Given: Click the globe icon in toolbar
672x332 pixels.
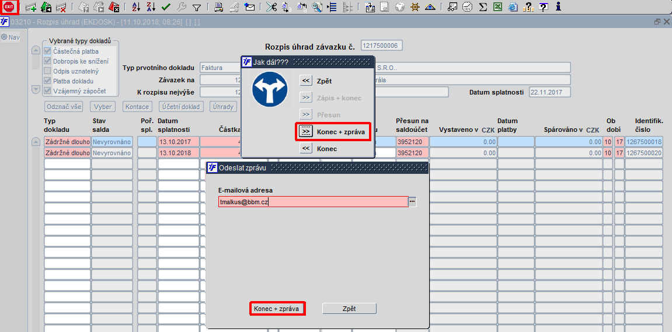Looking at the screenshot, I should pyautogui.click(x=400, y=7).
